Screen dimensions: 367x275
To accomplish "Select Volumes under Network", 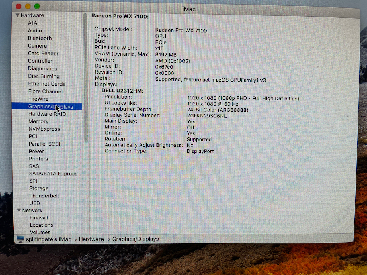I will pyautogui.click(x=40, y=232).
